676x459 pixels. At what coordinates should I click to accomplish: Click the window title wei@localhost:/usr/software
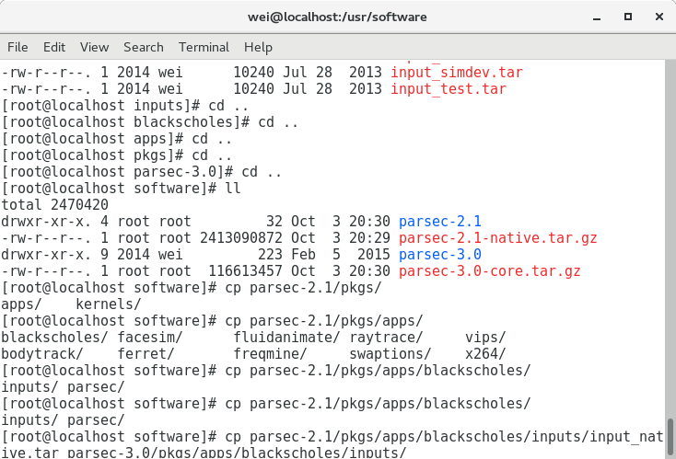coord(337,17)
